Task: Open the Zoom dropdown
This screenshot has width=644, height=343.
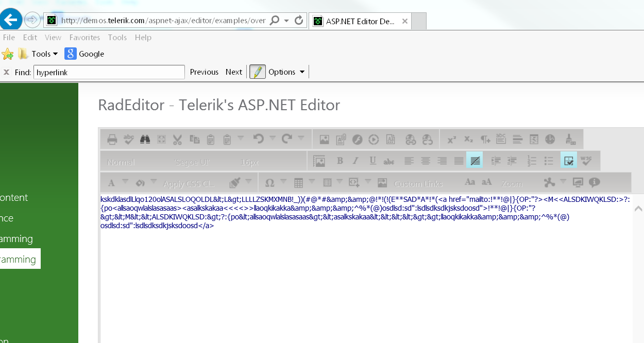Action: click(x=512, y=183)
